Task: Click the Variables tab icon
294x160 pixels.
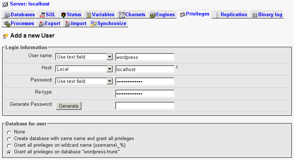Action: coord(88,15)
